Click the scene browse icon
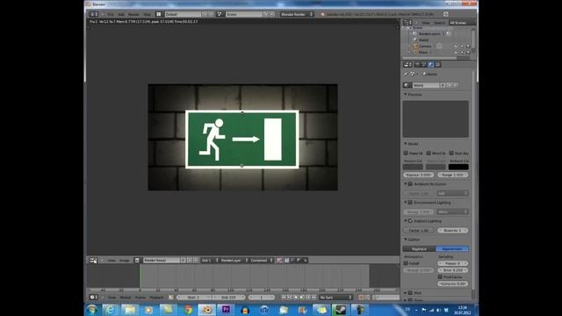 [220, 14]
